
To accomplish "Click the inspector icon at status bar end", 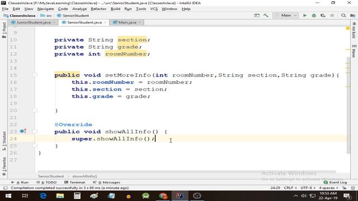I will (353, 188).
